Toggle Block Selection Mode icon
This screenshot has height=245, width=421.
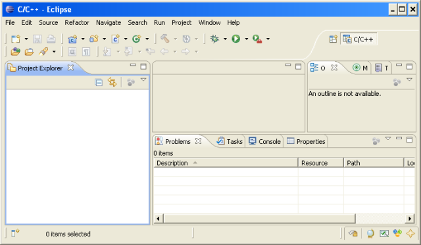click(72, 51)
